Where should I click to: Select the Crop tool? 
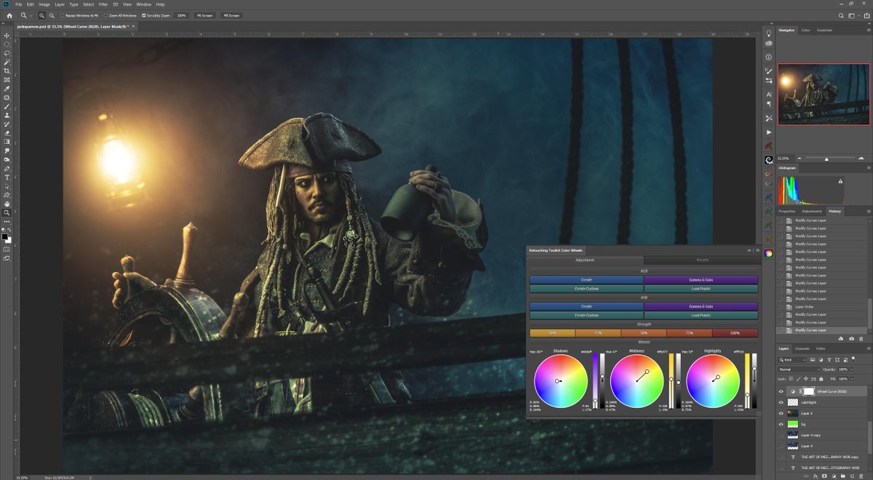(x=7, y=71)
